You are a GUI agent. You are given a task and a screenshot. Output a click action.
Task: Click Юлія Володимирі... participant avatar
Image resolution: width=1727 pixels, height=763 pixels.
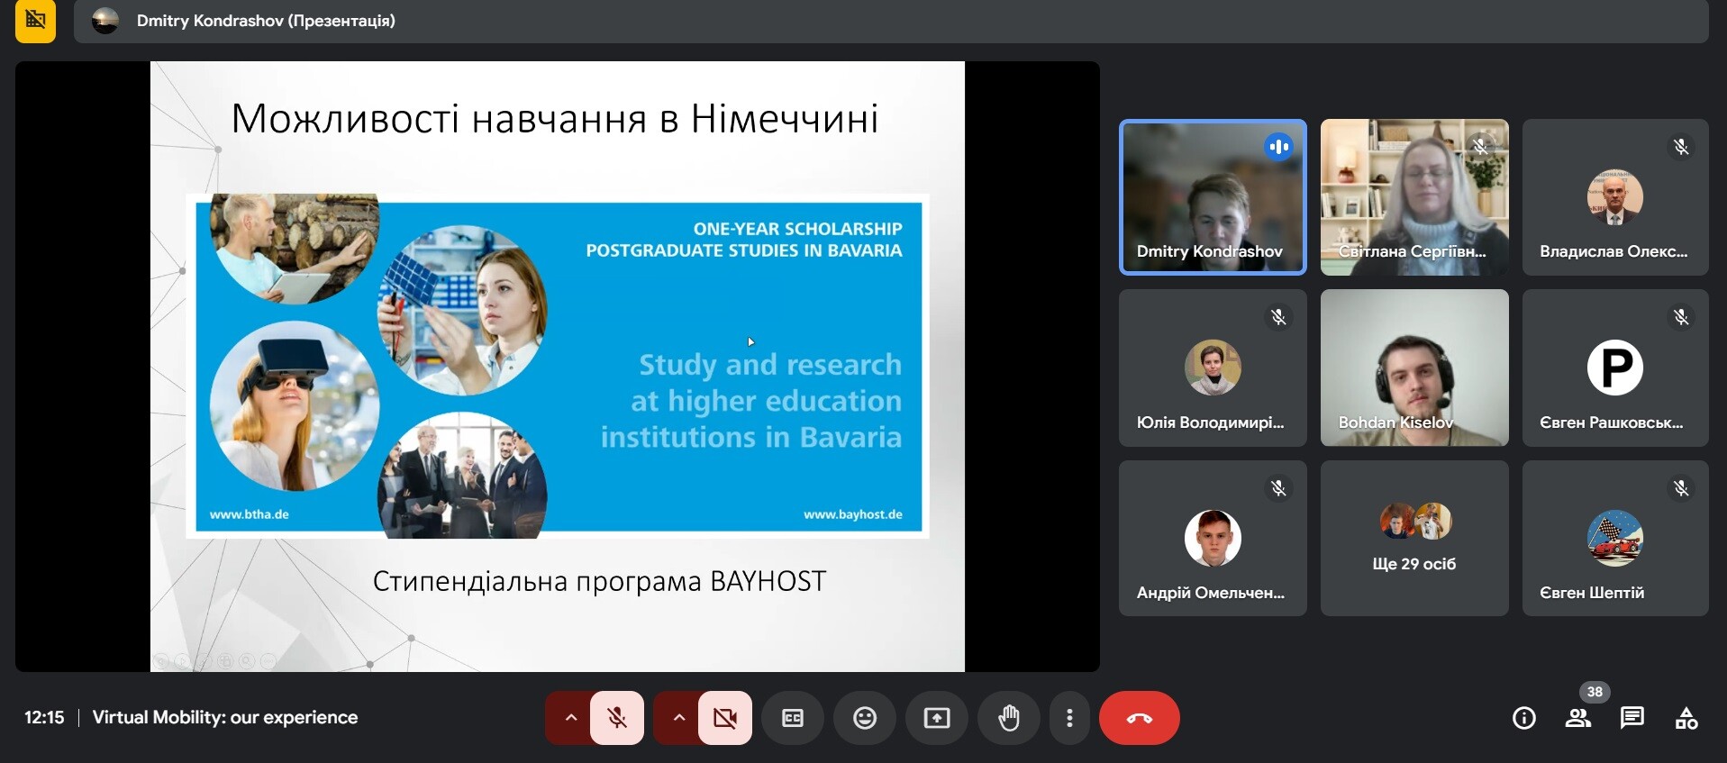coord(1213,368)
